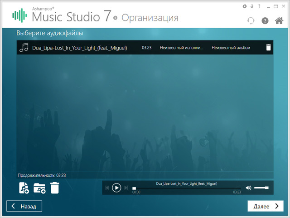Image resolution: width=290 pixels, height=218 pixels.
Task: Play the selected track
Action: click(x=116, y=188)
